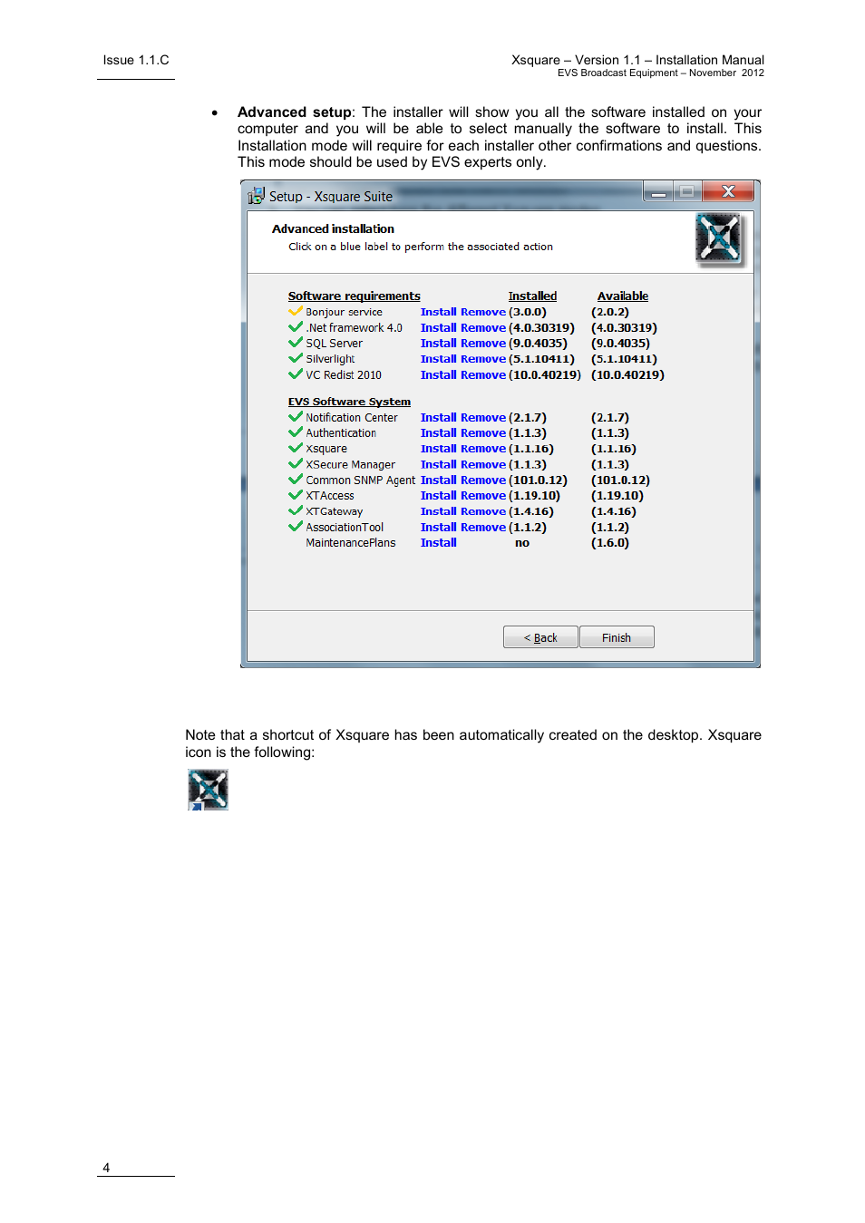865x1223 pixels.
Task: Click the green checkmark beside XTAccess
Action: [296, 495]
